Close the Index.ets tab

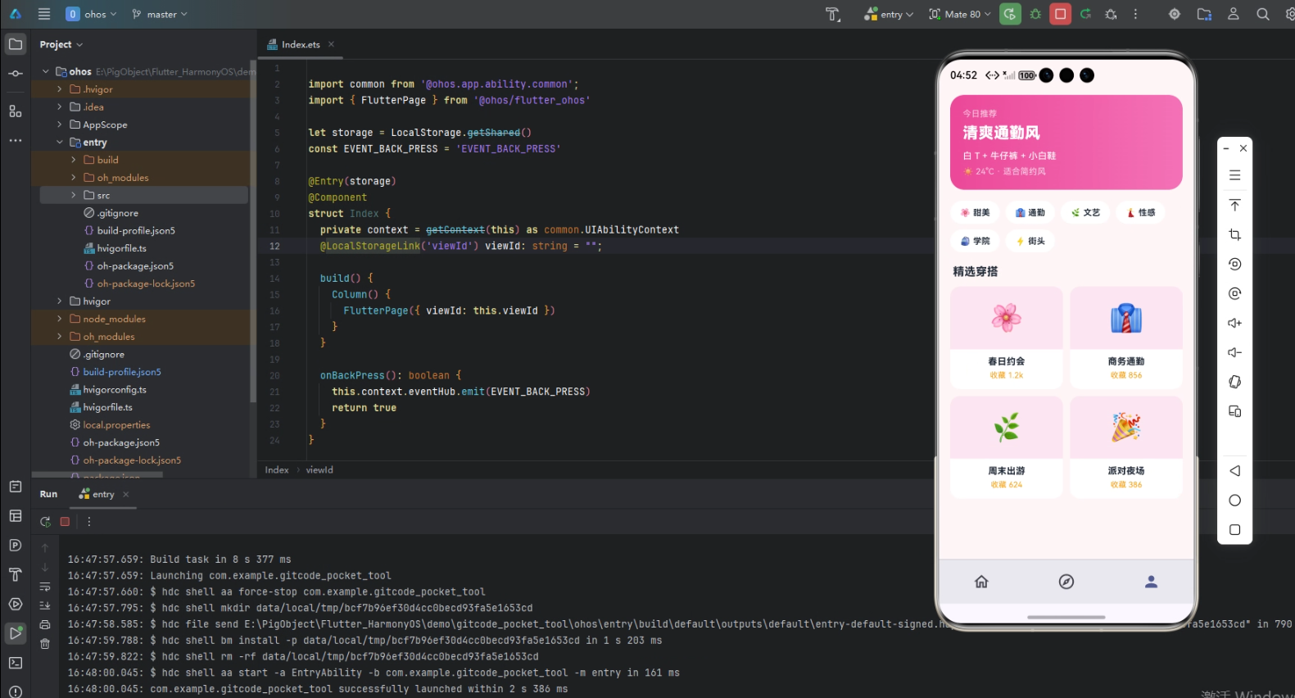pyautogui.click(x=331, y=44)
